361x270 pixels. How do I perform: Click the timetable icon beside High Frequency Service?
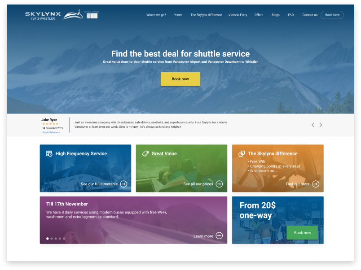[49, 153]
